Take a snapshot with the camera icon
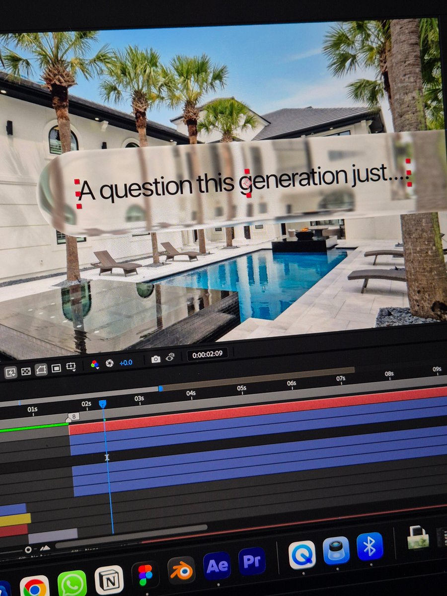The width and height of the screenshot is (447, 596). [x=156, y=359]
